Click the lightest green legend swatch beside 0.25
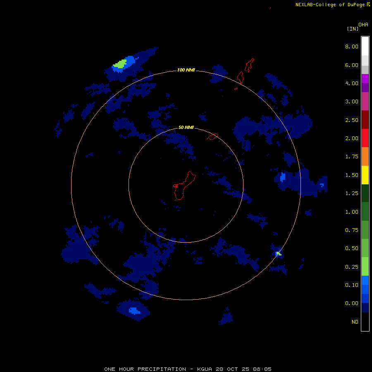Screen dimensions: 372x372 pyautogui.click(x=365, y=267)
